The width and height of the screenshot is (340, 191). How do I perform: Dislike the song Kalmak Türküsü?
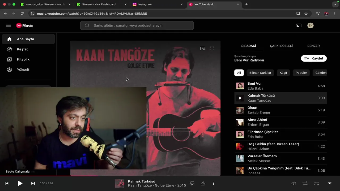coord(192,183)
